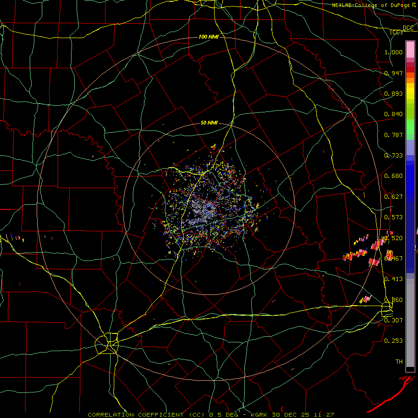This screenshot has width=418, height=418.
Task: Click the "100 NMI" range ring label
Action: click(209, 37)
